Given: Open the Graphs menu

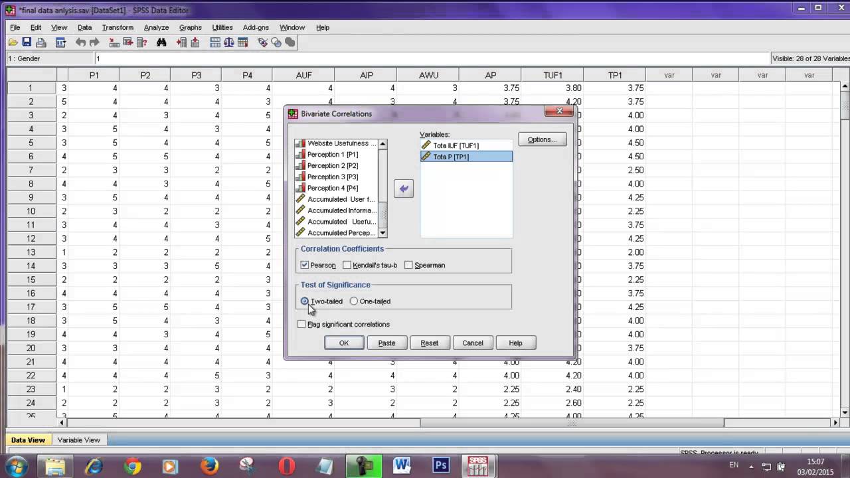Looking at the screenshot, I should pos(190,27).
